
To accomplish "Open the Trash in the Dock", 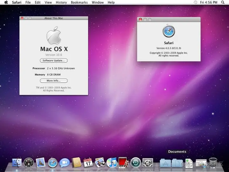I will 213,163.
